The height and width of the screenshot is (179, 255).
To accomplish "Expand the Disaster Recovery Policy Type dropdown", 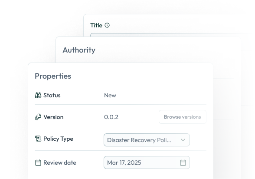I will [x=147, y=140].
